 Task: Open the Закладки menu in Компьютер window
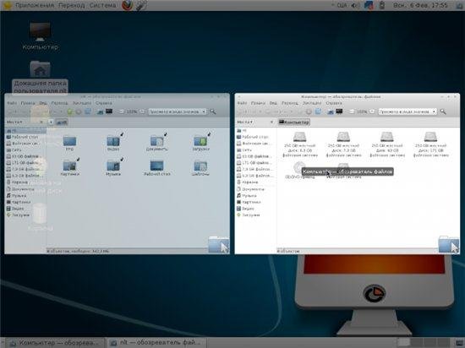click(x=312, y=103)
